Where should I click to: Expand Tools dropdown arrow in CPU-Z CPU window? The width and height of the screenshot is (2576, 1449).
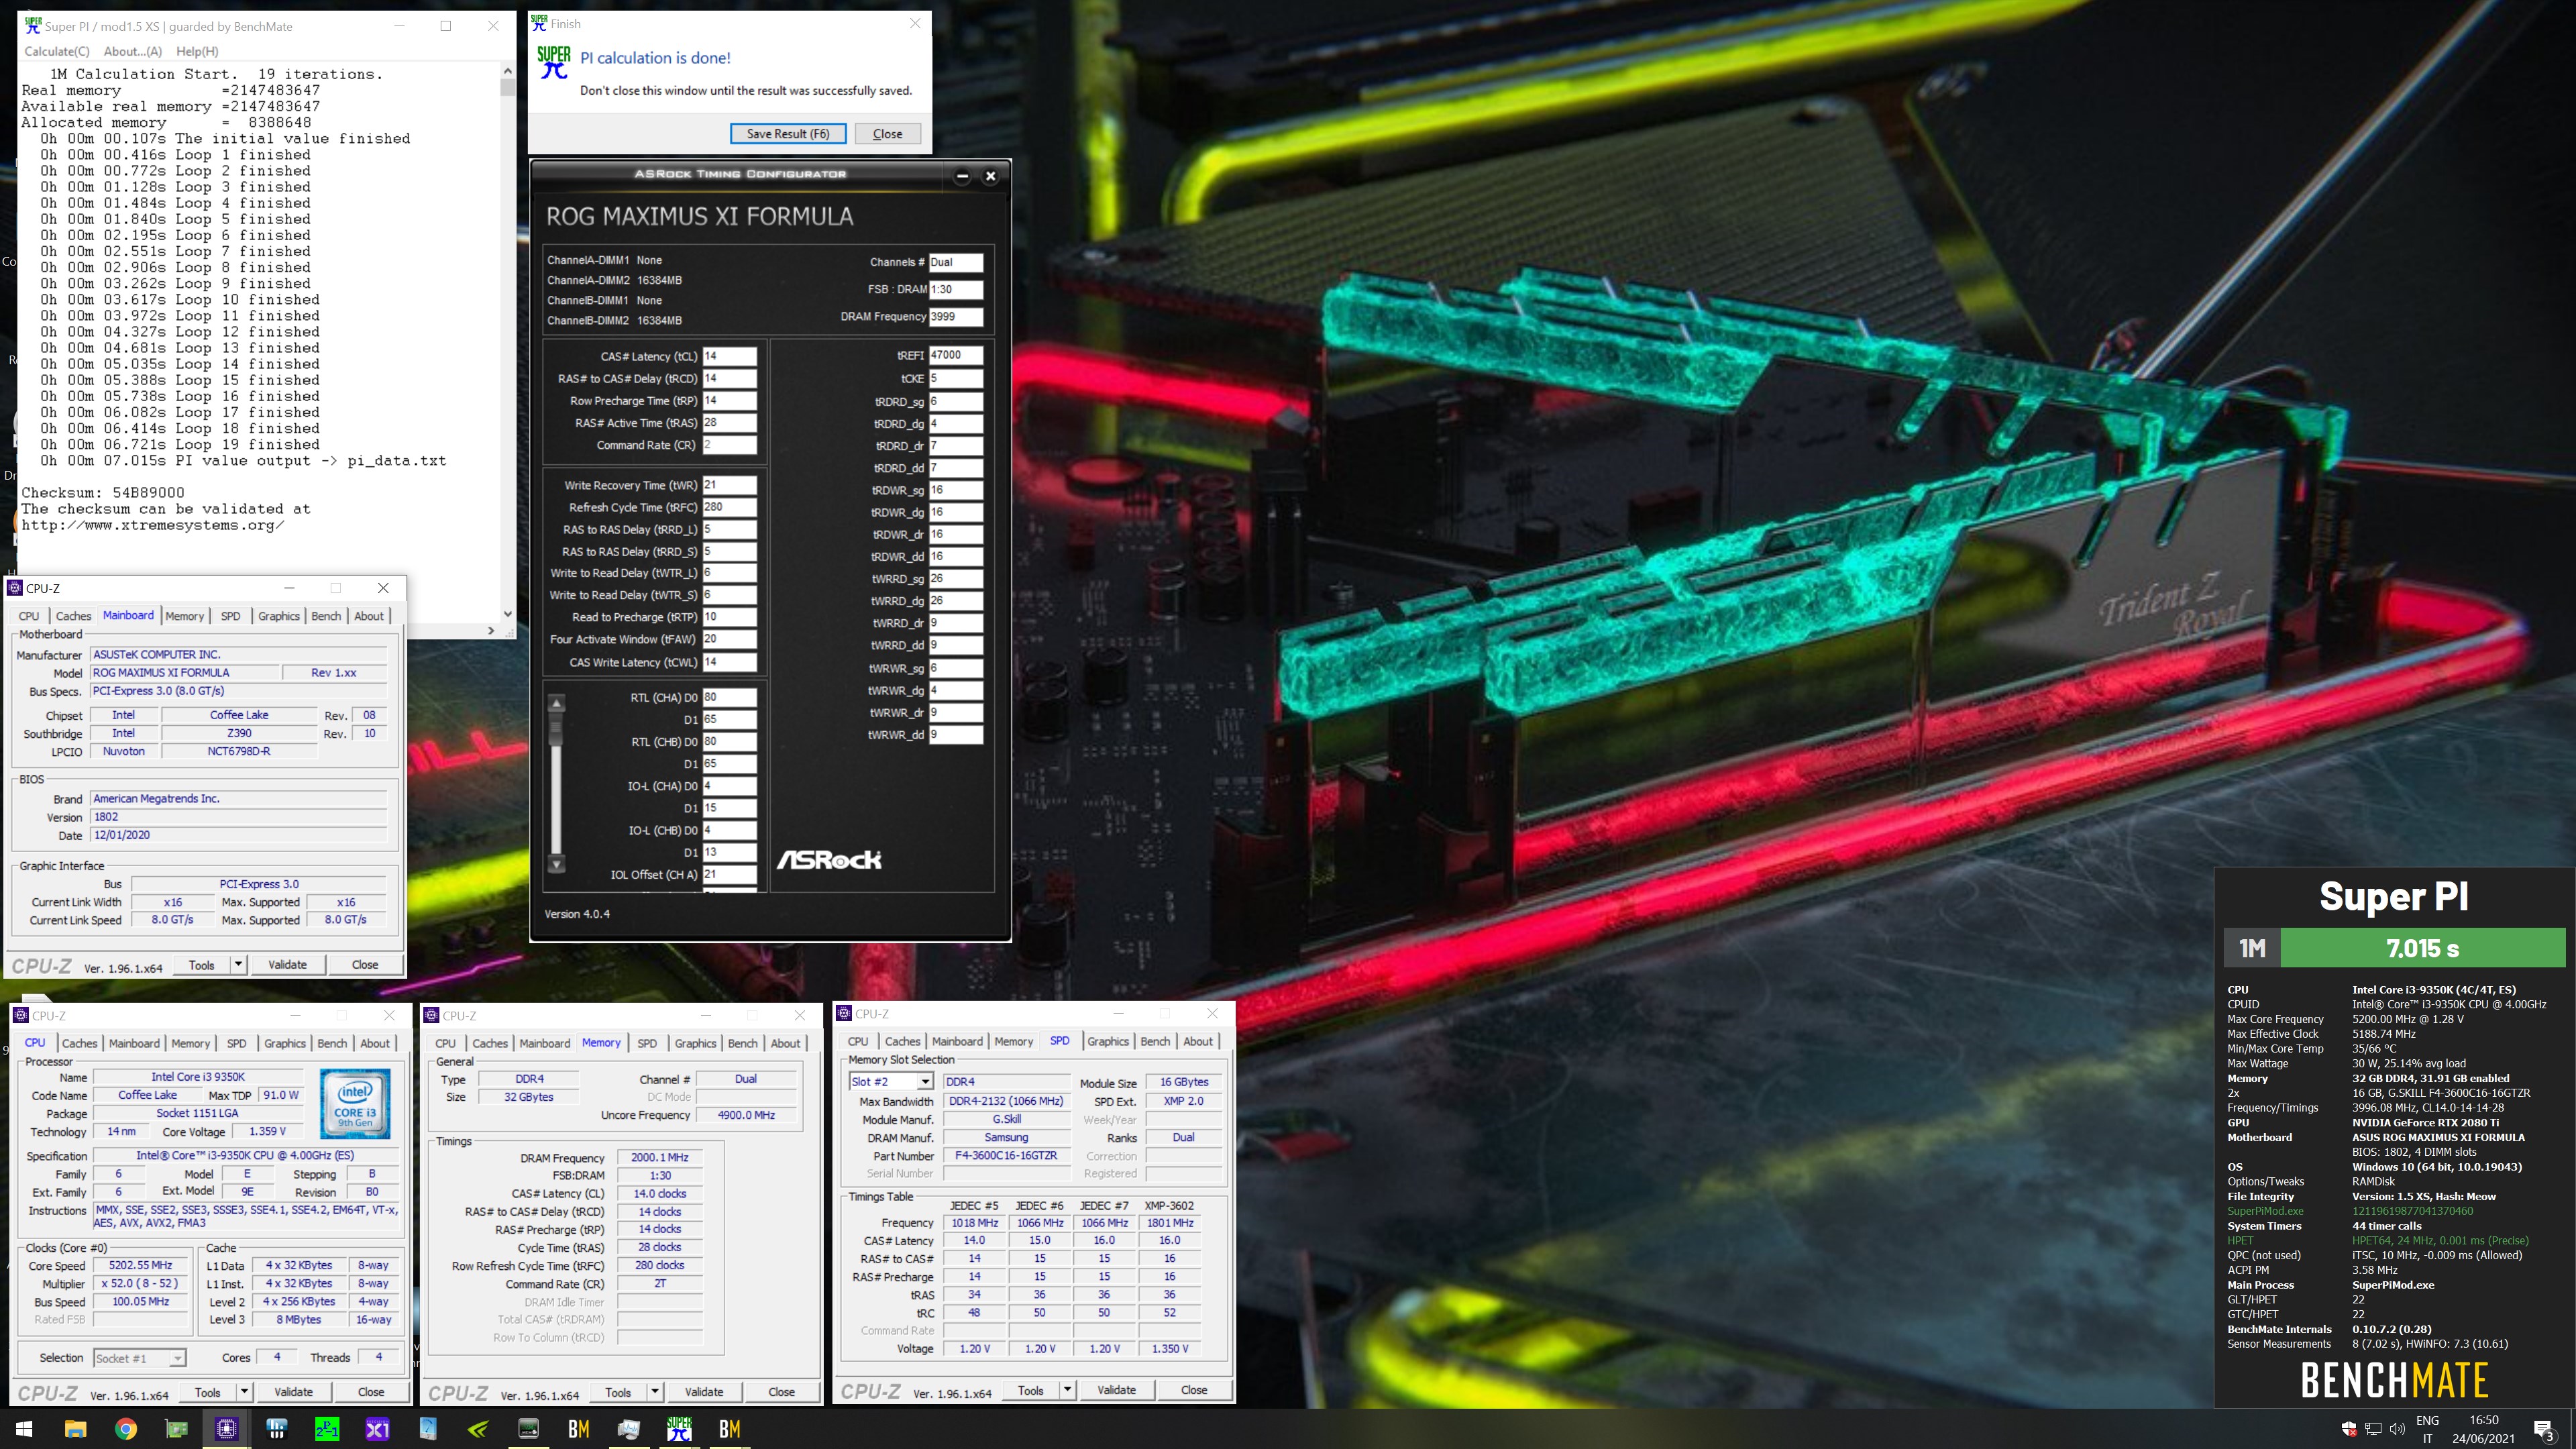coord(244,1392)
